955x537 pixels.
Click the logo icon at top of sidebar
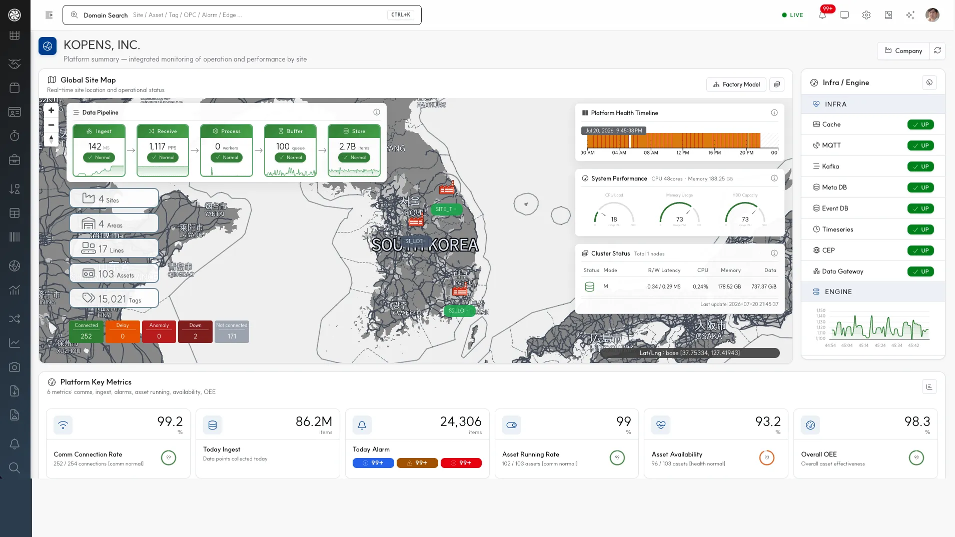15,15
